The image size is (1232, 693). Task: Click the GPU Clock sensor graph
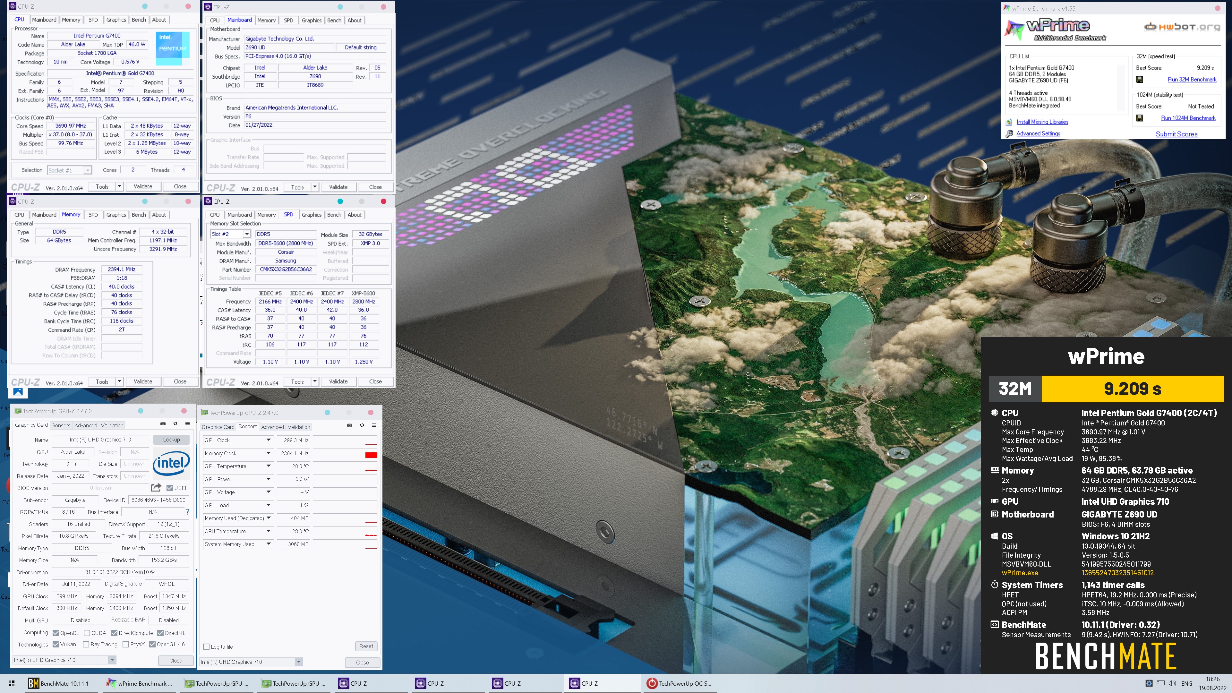pos(345,440)
